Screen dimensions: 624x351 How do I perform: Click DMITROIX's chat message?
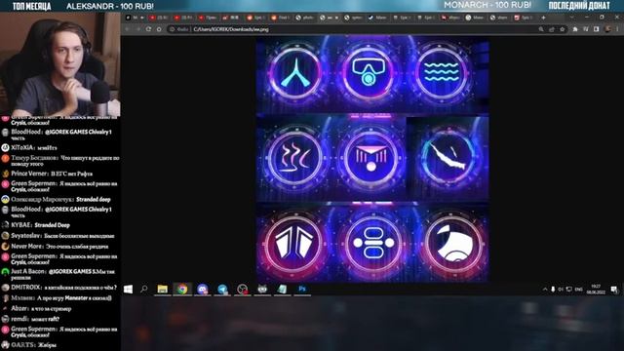tap(59, 288)
